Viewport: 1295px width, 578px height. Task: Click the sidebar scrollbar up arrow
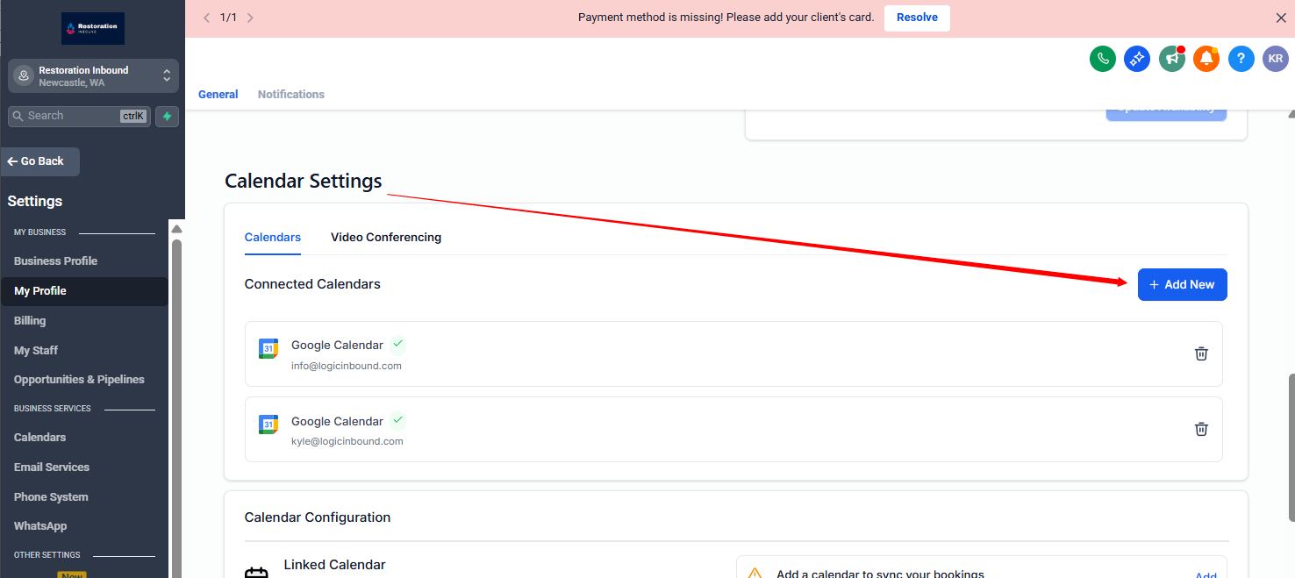tap(176, 230)
